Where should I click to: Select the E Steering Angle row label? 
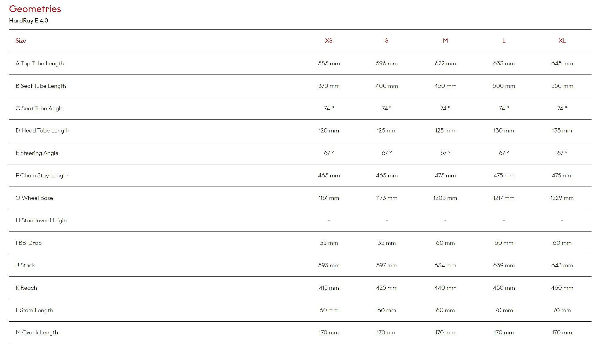[37, 153]
